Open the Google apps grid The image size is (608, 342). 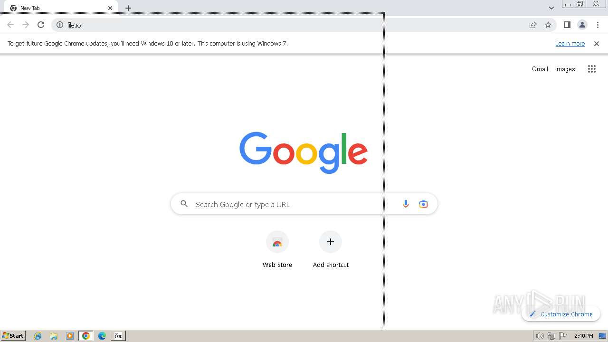(591, 69)
